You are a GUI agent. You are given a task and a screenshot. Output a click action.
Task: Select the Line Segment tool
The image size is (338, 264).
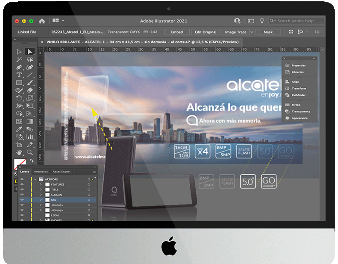pos(30,75)
